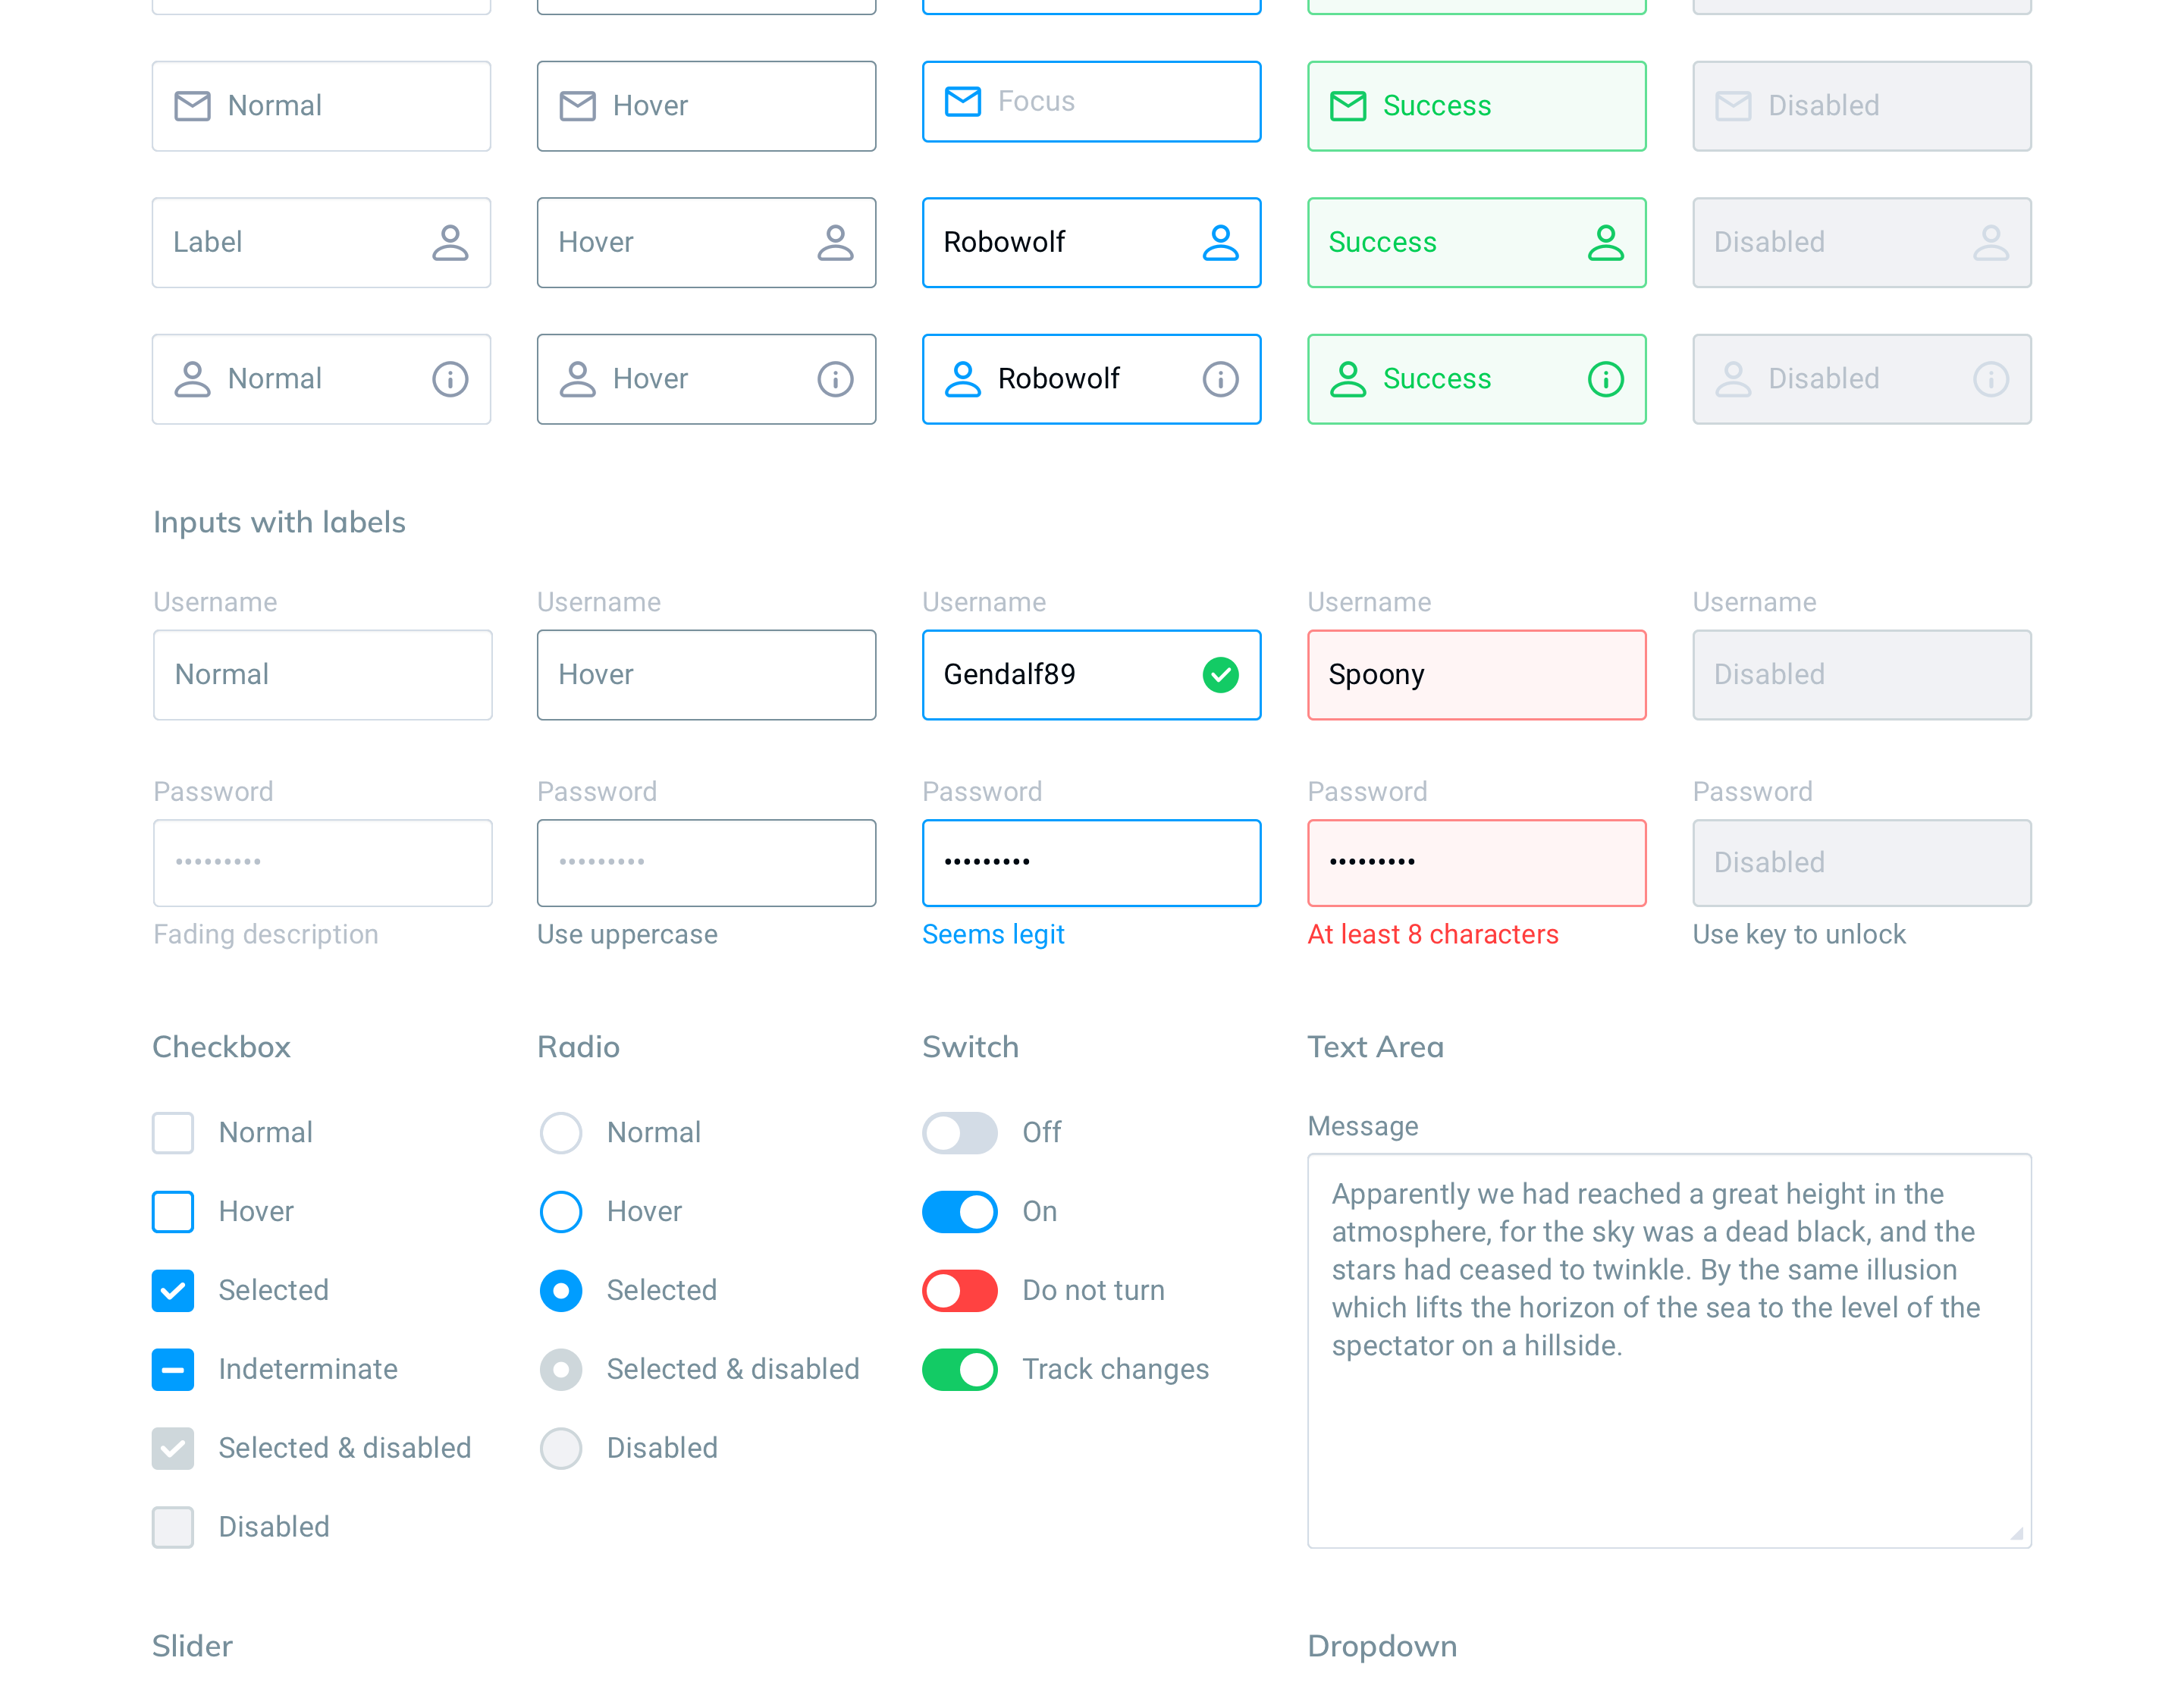Image resolution: width=2184 pixels, height=1708 pixels.
Task: Click the greyed envelope icon in the Disabled input
Action: coord(1733,106)
